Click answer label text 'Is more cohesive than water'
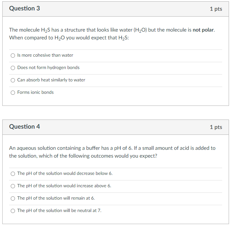242x227 pixels. pos(45,55)
